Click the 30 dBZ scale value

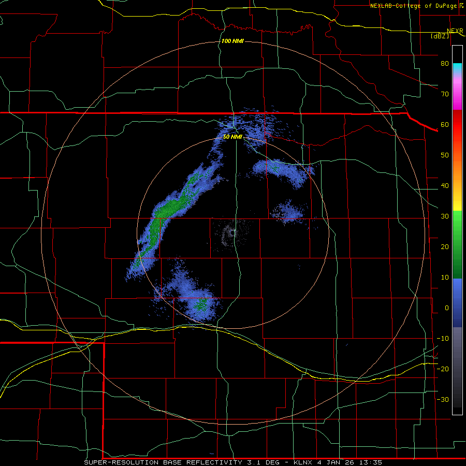click(x=445, y=216)
